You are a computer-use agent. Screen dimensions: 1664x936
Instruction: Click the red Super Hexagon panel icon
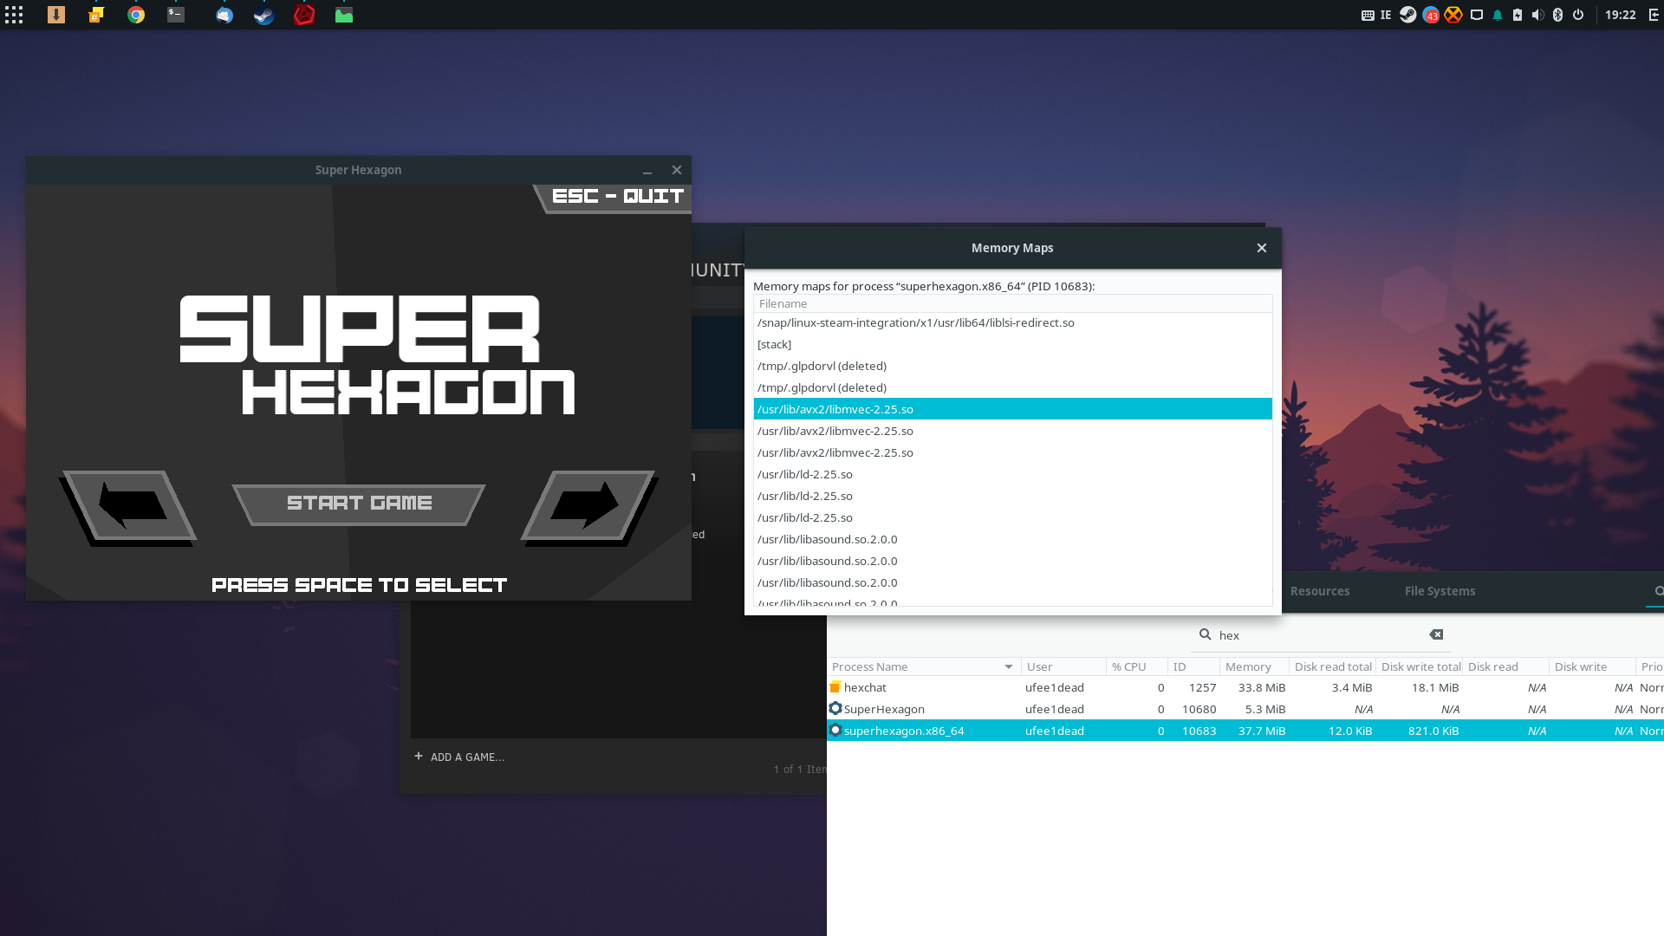click(x=304, y=15)
